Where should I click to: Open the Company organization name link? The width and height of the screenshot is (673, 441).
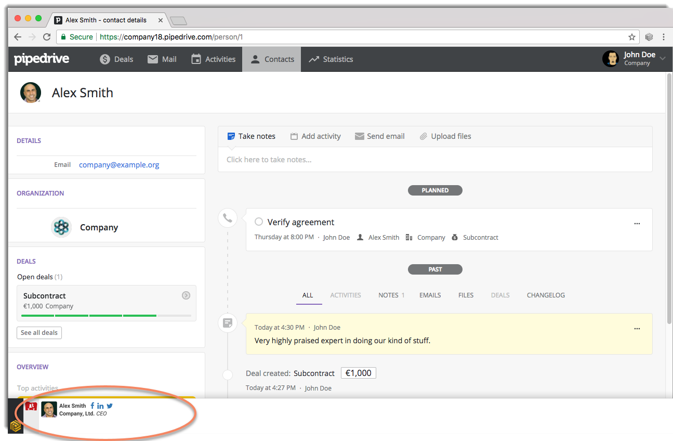[x=99, y=227]
